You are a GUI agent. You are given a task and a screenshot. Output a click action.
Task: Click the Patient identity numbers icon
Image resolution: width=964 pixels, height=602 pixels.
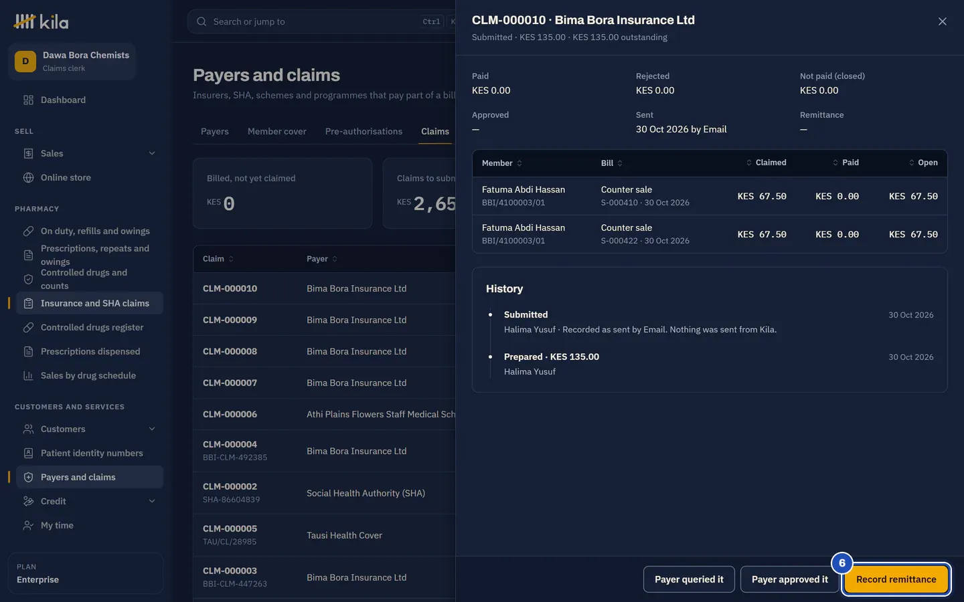tap(28, 453)
